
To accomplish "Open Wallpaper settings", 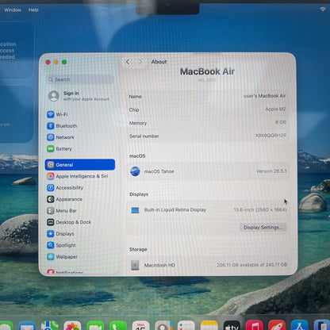I will (x=62, y=257).
